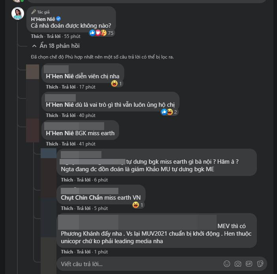Reply to the "BGK miss earth" comment
Image resolution: width=277 pixels, height=274 pixels.
pyautogui.click(x=69, y=144)
